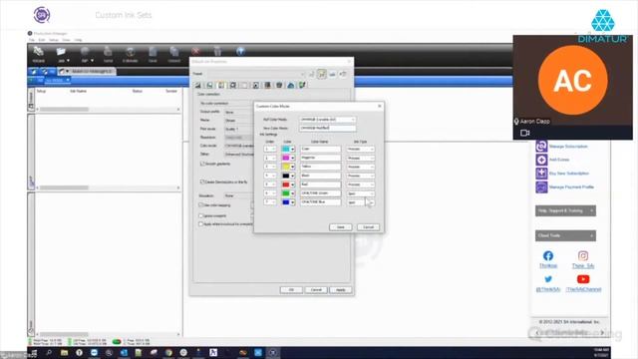Open File Explorer from the taskbar
Image resolution: width=638 pixels, height=359 pixels.
tap(64, 352)
